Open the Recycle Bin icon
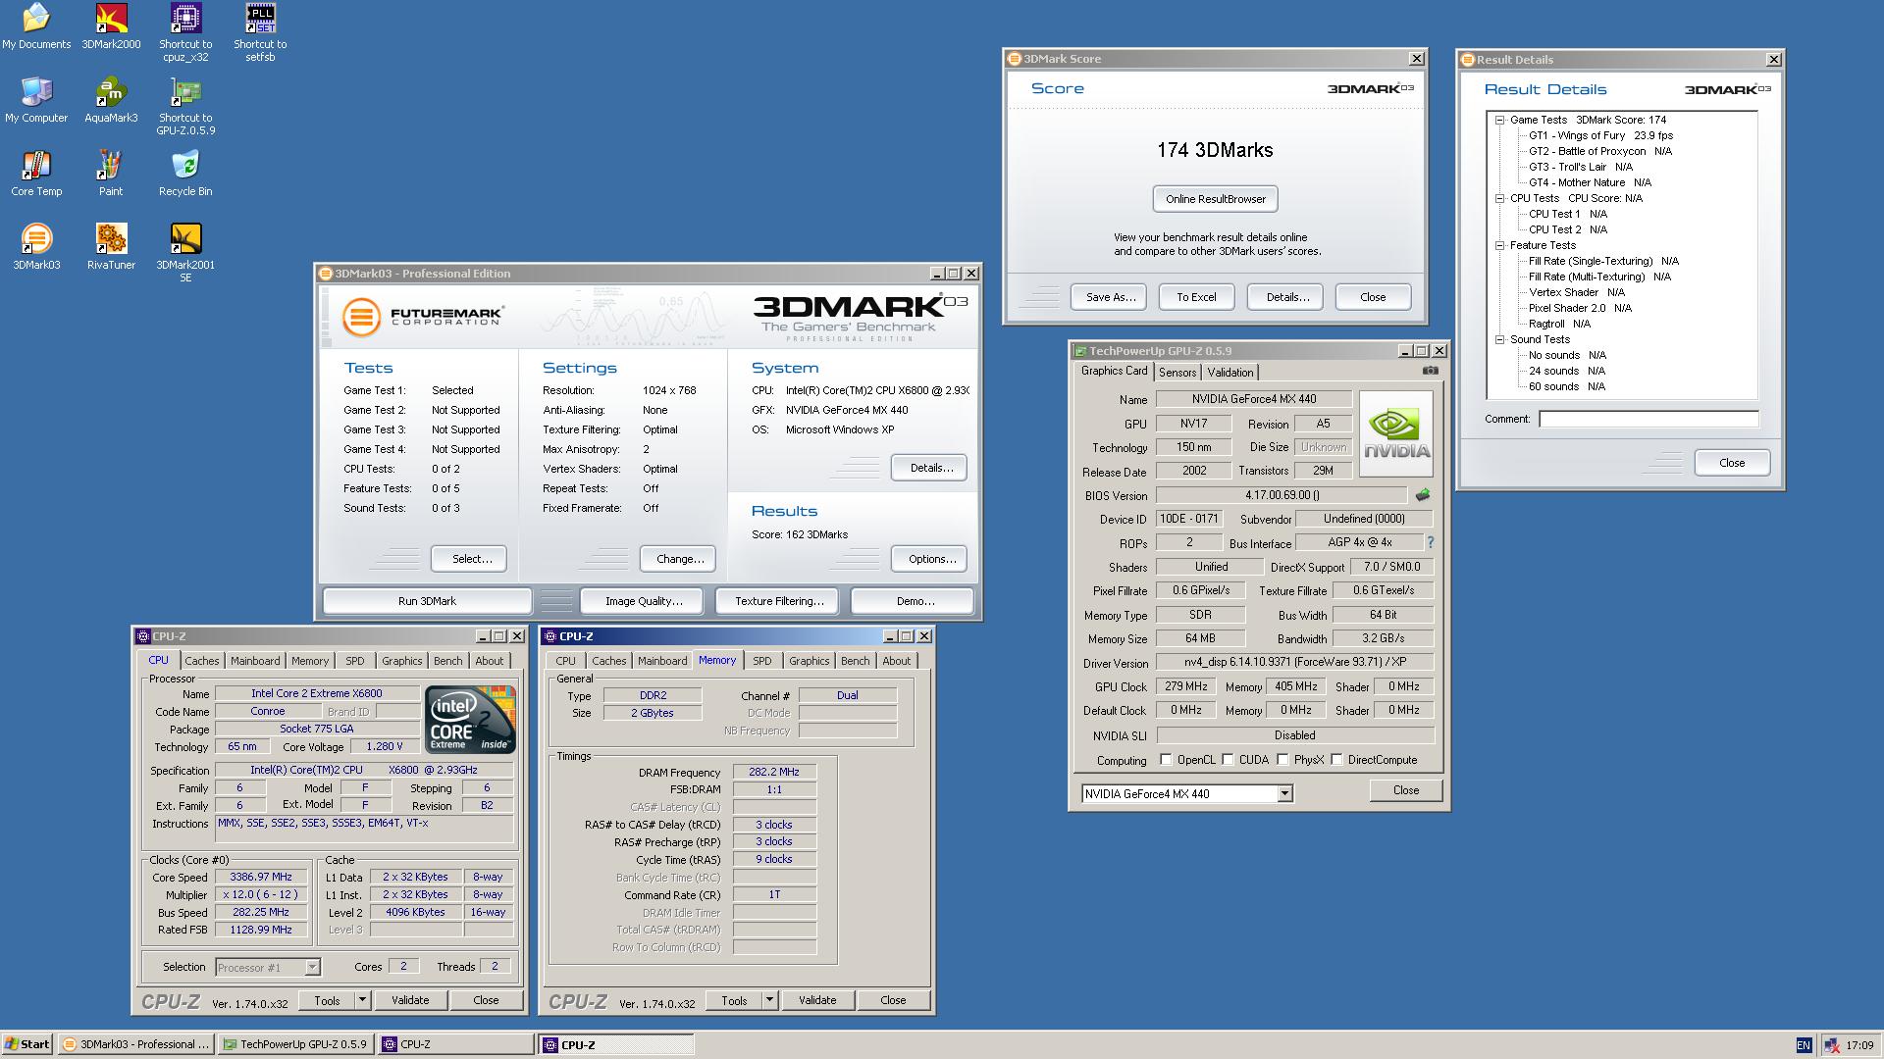Viewport: 1884px width, 1059px height. pos(185,174)
